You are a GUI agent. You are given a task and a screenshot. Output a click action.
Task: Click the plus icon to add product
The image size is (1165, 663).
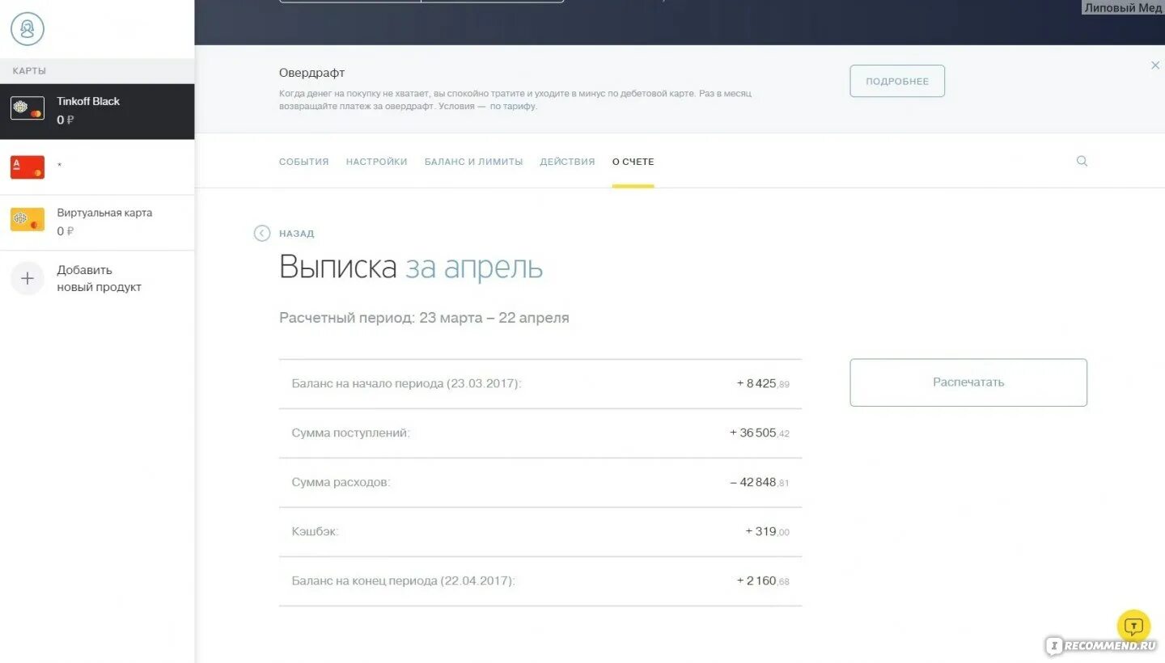click(28, 278)
